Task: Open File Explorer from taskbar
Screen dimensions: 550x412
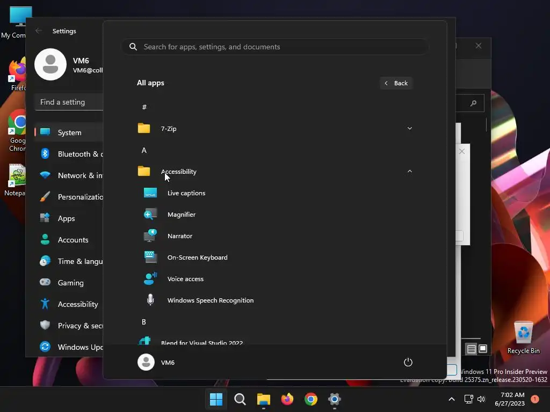Action: [263, 399]
